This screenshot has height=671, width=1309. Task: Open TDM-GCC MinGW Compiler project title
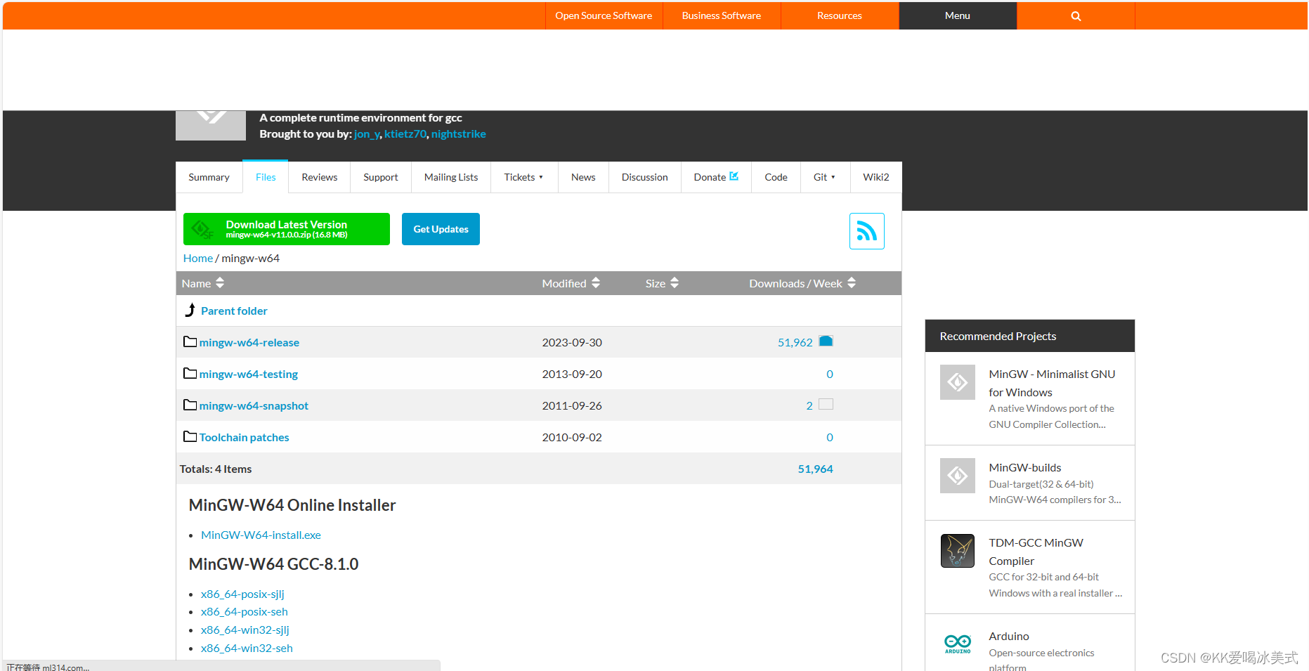1036,552
